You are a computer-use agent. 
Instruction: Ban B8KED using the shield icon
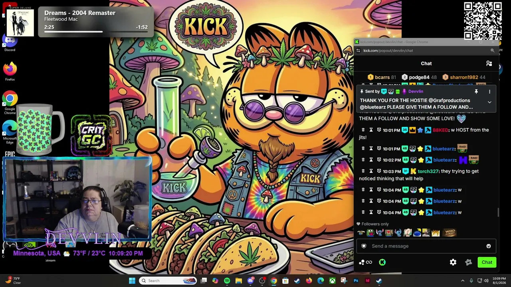click(379, 130)
